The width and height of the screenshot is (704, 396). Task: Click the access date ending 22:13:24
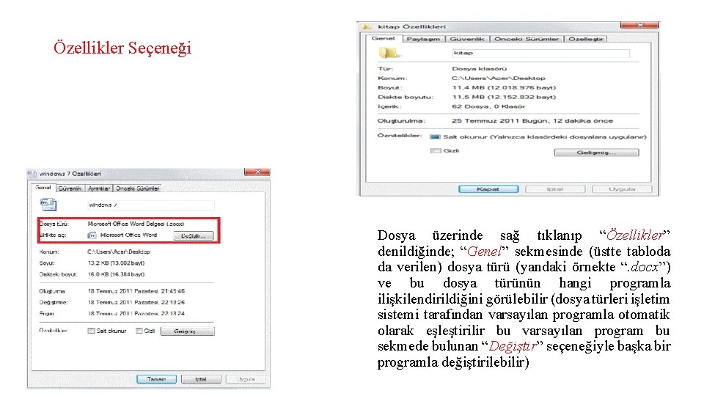(136, 314)
